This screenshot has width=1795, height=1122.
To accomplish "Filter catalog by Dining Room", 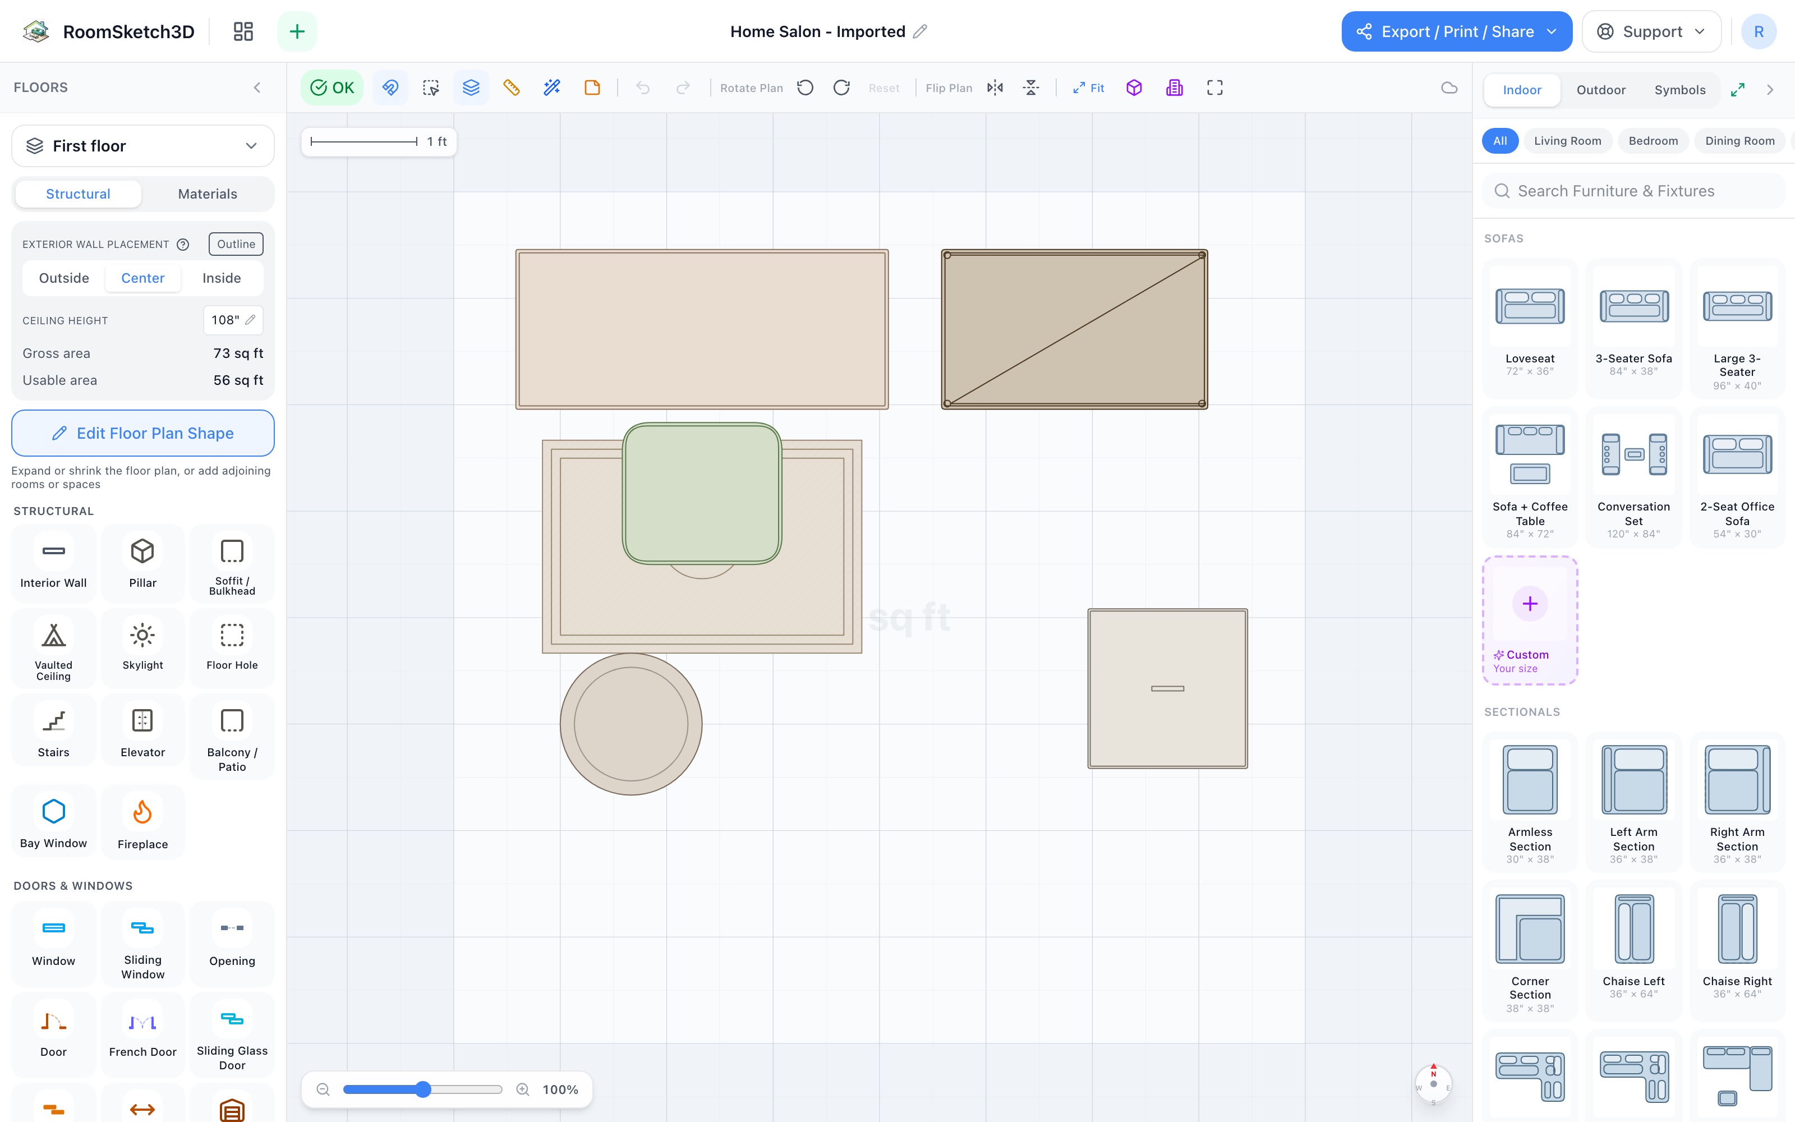I will [1739, 141].
